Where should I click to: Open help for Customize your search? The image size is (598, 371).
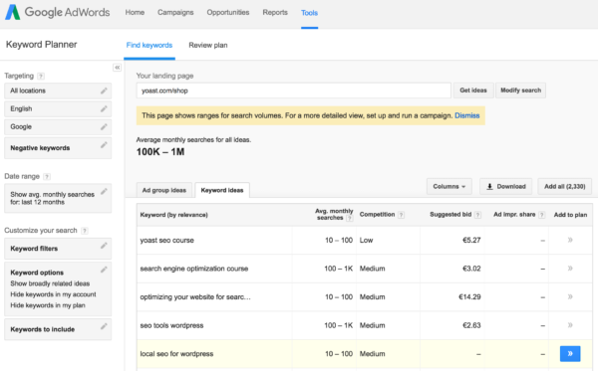click(x=85, y=231)
